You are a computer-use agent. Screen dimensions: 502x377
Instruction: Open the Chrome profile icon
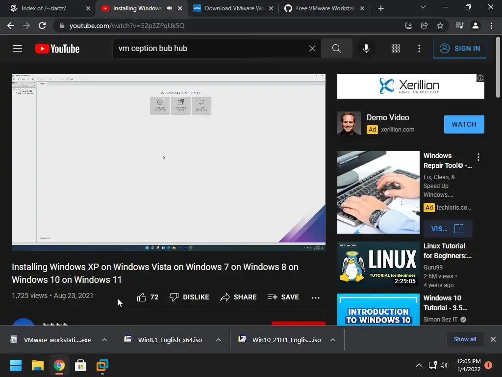(x=476, y=26)
